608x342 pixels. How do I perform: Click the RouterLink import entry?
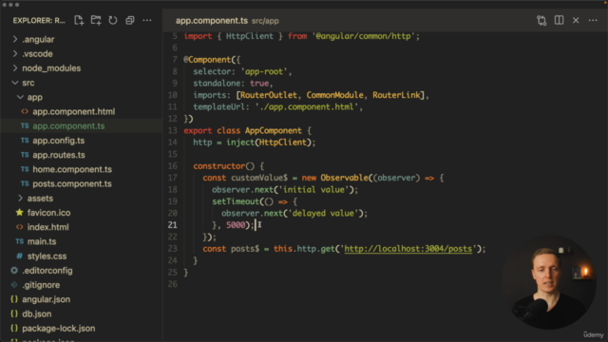[396, 95]
